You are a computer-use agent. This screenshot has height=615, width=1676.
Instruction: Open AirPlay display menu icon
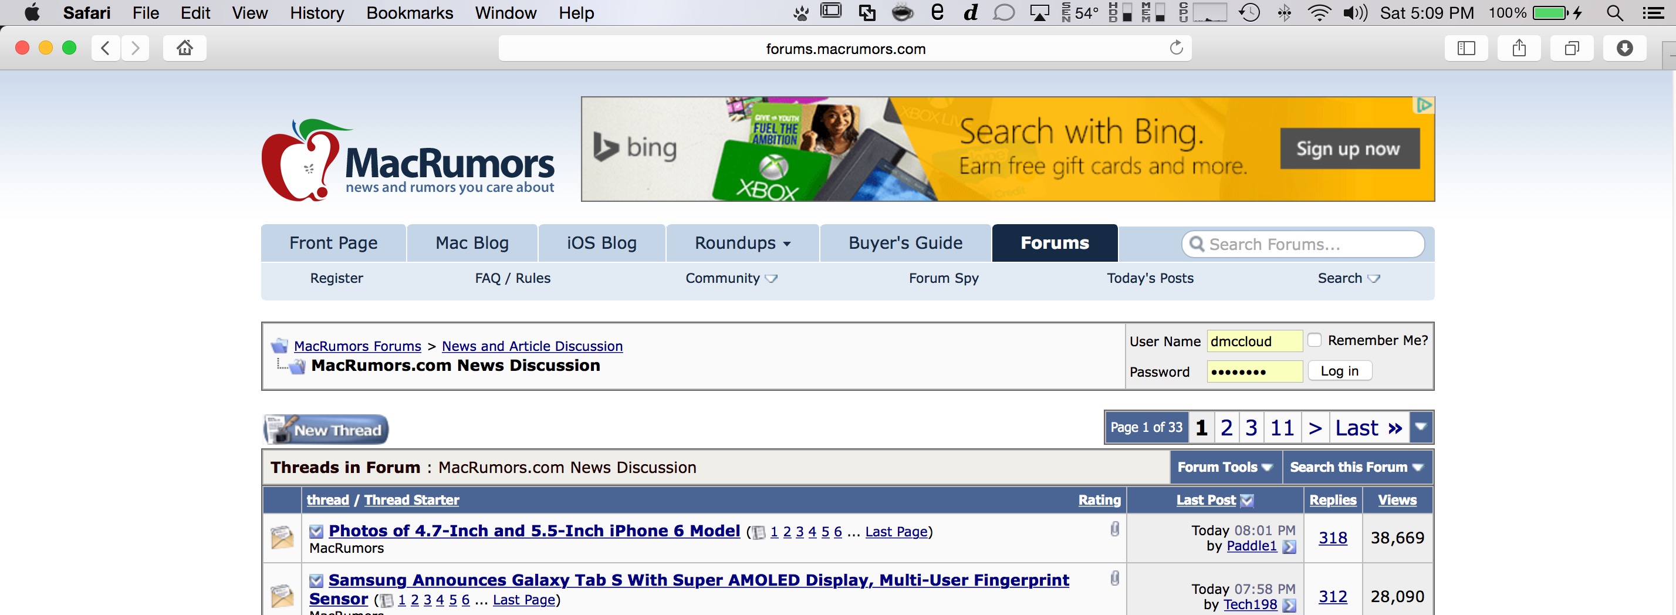pyautogui.click(x=1040, y=13)
